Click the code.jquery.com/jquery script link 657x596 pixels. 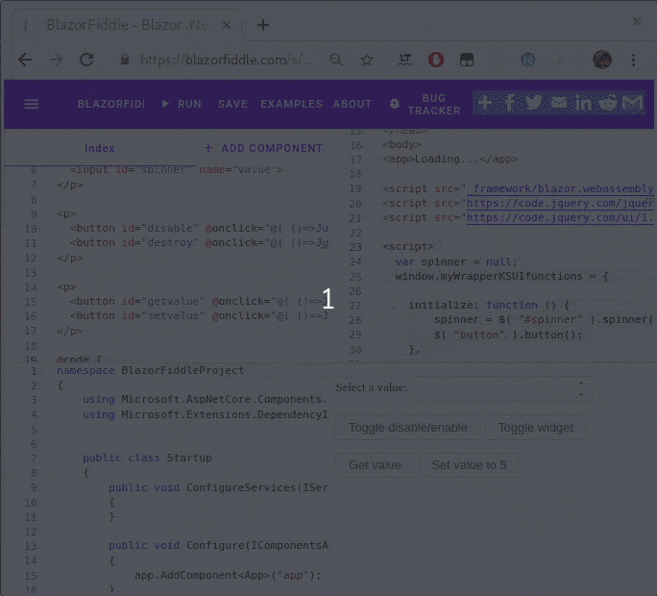click(x=560, y=204)
